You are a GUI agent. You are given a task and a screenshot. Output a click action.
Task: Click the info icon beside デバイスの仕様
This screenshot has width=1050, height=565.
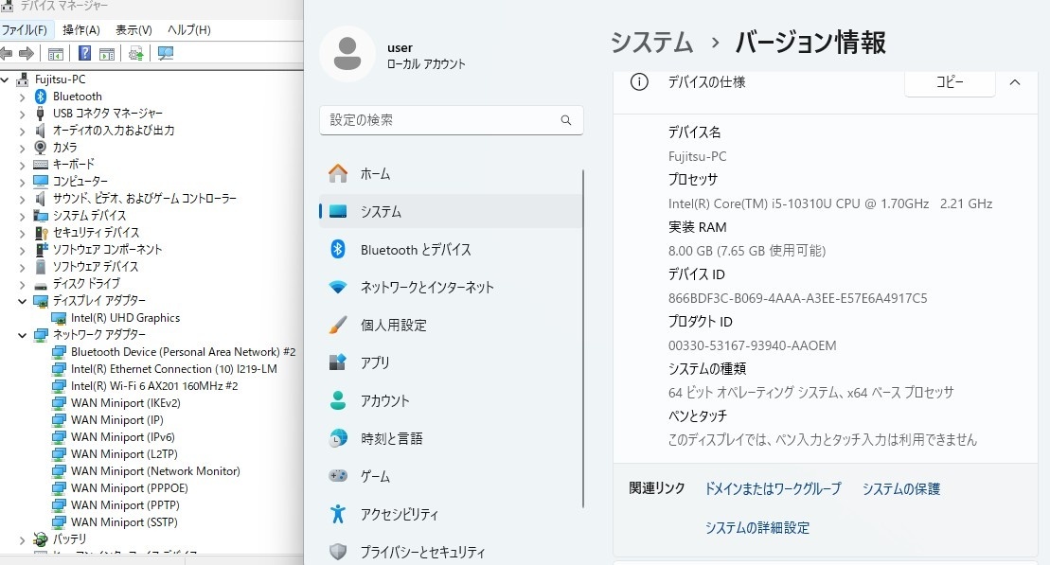click(x=639, y=82)
